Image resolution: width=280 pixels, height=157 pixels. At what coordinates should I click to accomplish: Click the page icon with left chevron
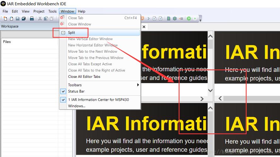point(155,19)
